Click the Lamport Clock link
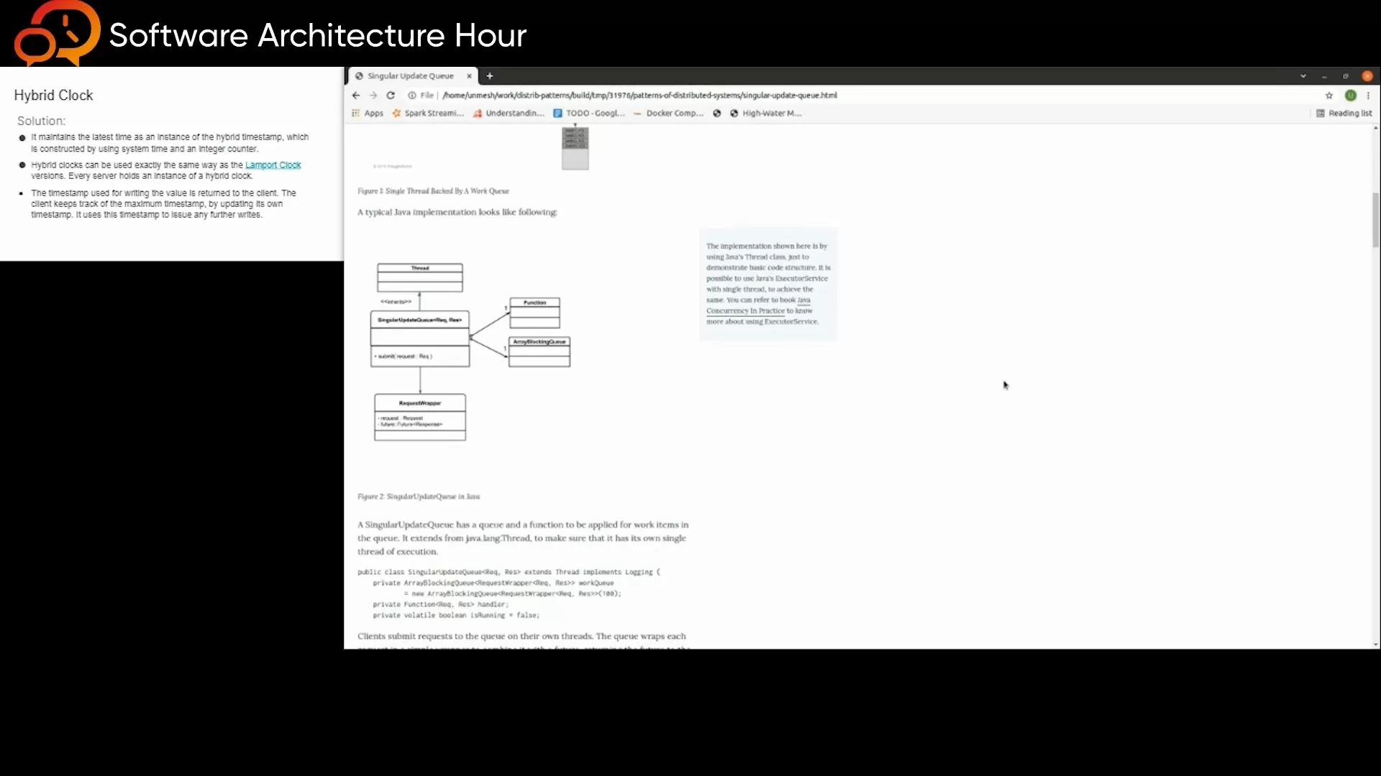1381x776 pixels. 273,165
